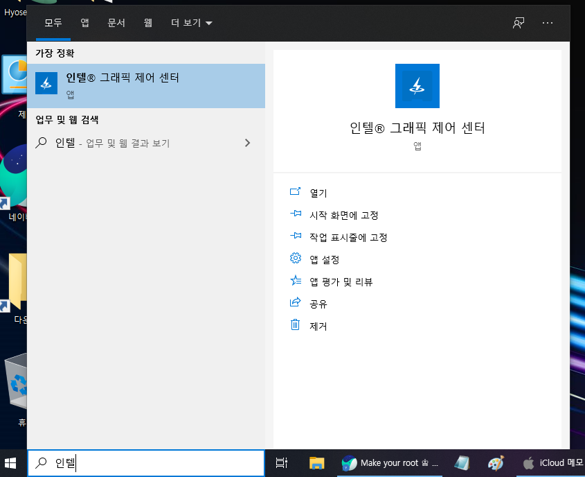Click inside the search input field

(145, 462)
